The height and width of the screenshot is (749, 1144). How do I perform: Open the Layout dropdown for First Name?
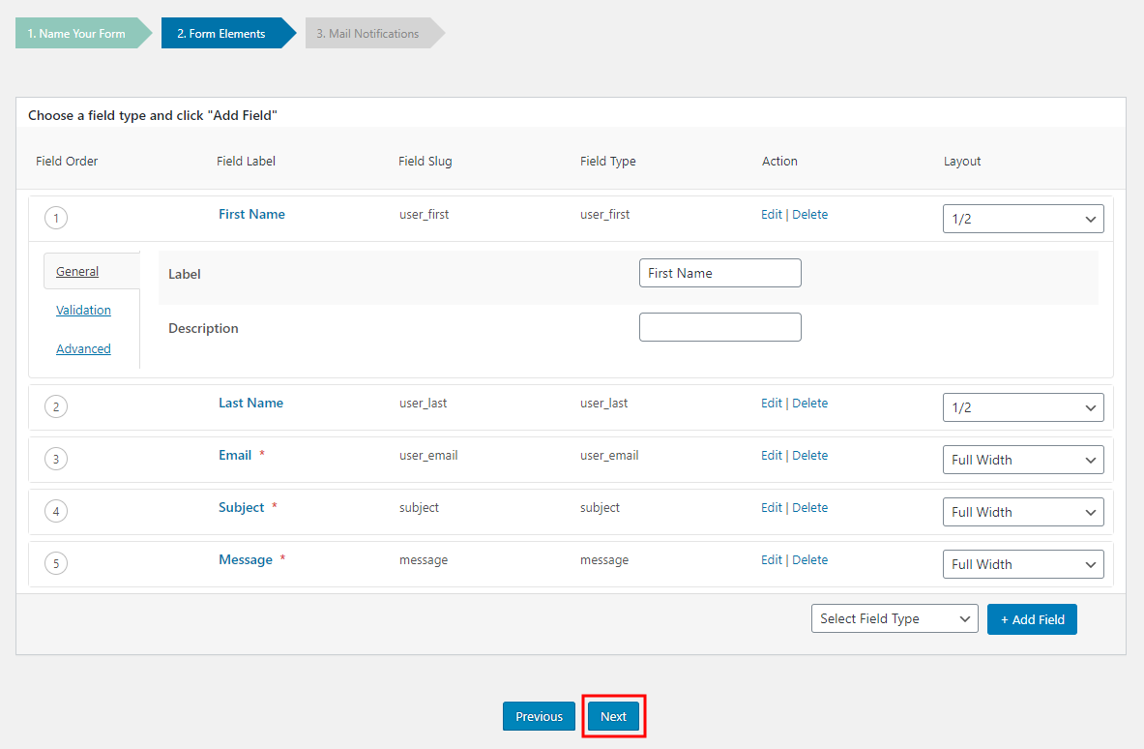point(1022,218)
